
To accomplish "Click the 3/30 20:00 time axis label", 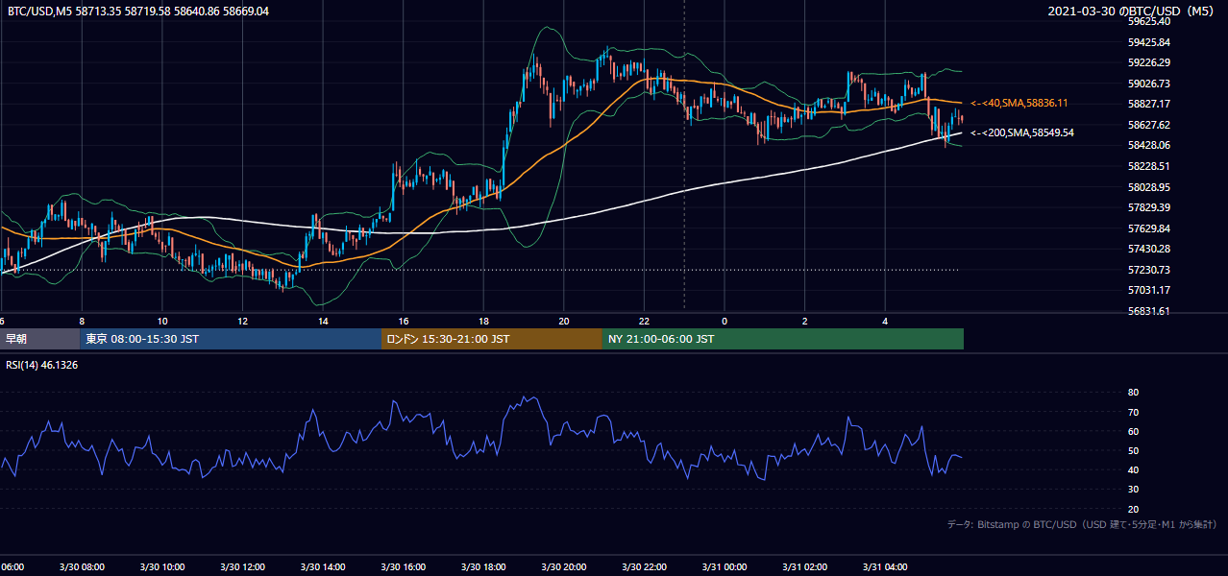I will point(564,567).
